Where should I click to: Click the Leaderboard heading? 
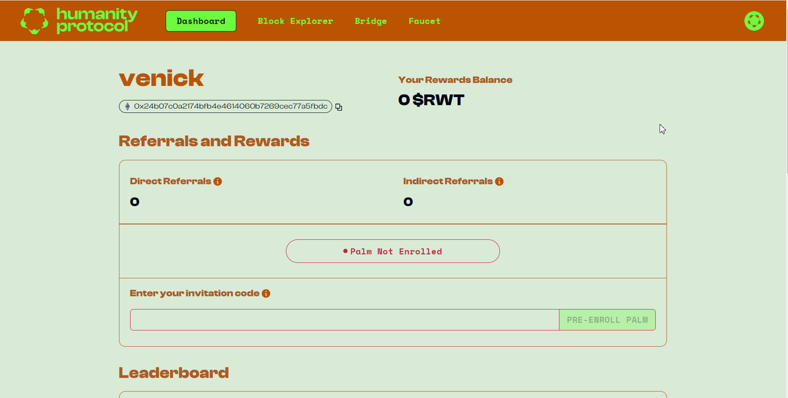click(174, 373)
